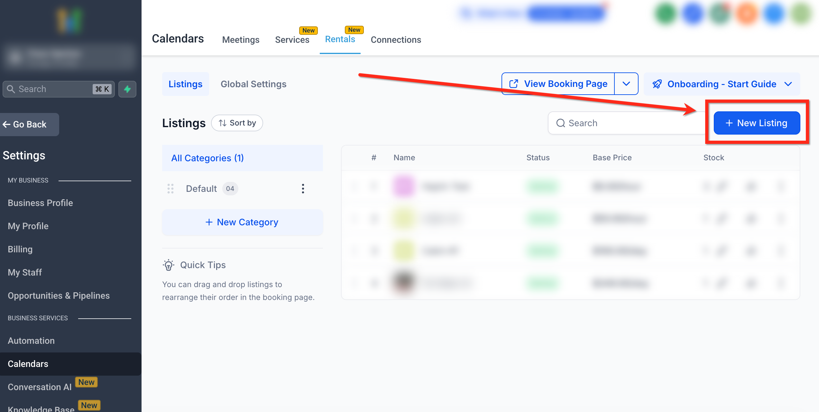
Task: Open the Global Settings tab
Action: 253,84
